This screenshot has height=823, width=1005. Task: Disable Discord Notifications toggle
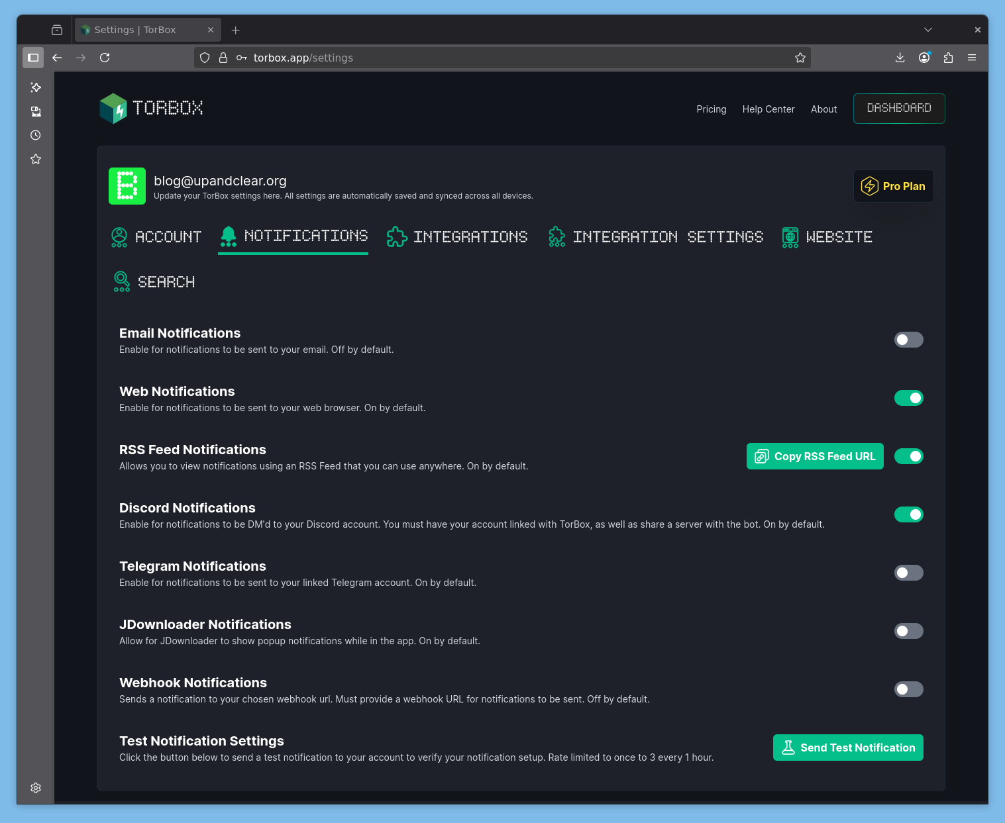[909, 514]
